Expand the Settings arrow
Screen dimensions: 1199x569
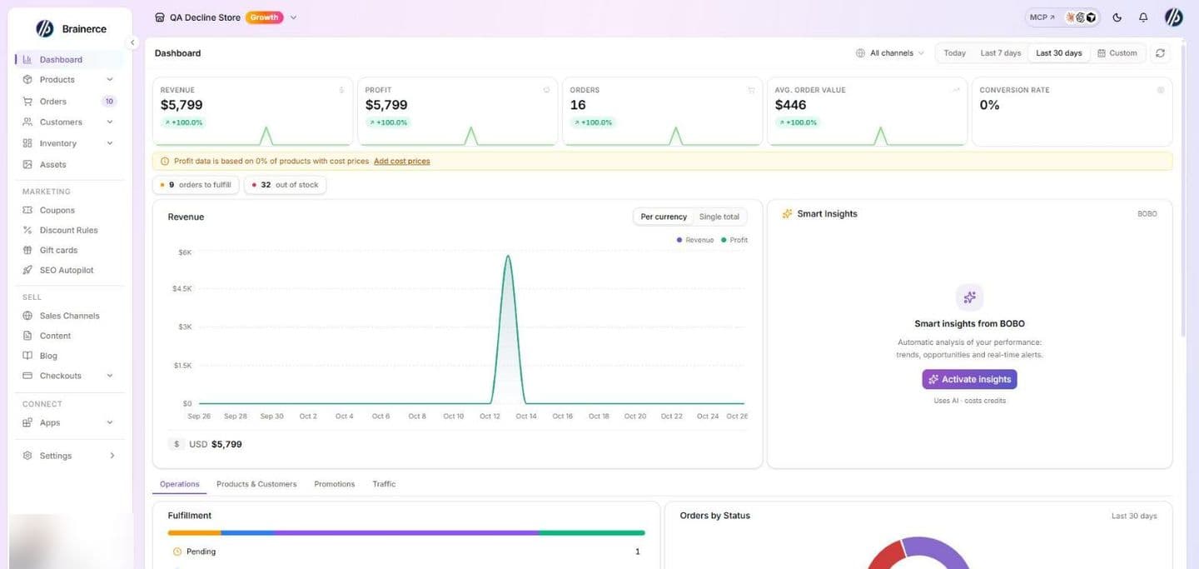(x=112, y=456)
